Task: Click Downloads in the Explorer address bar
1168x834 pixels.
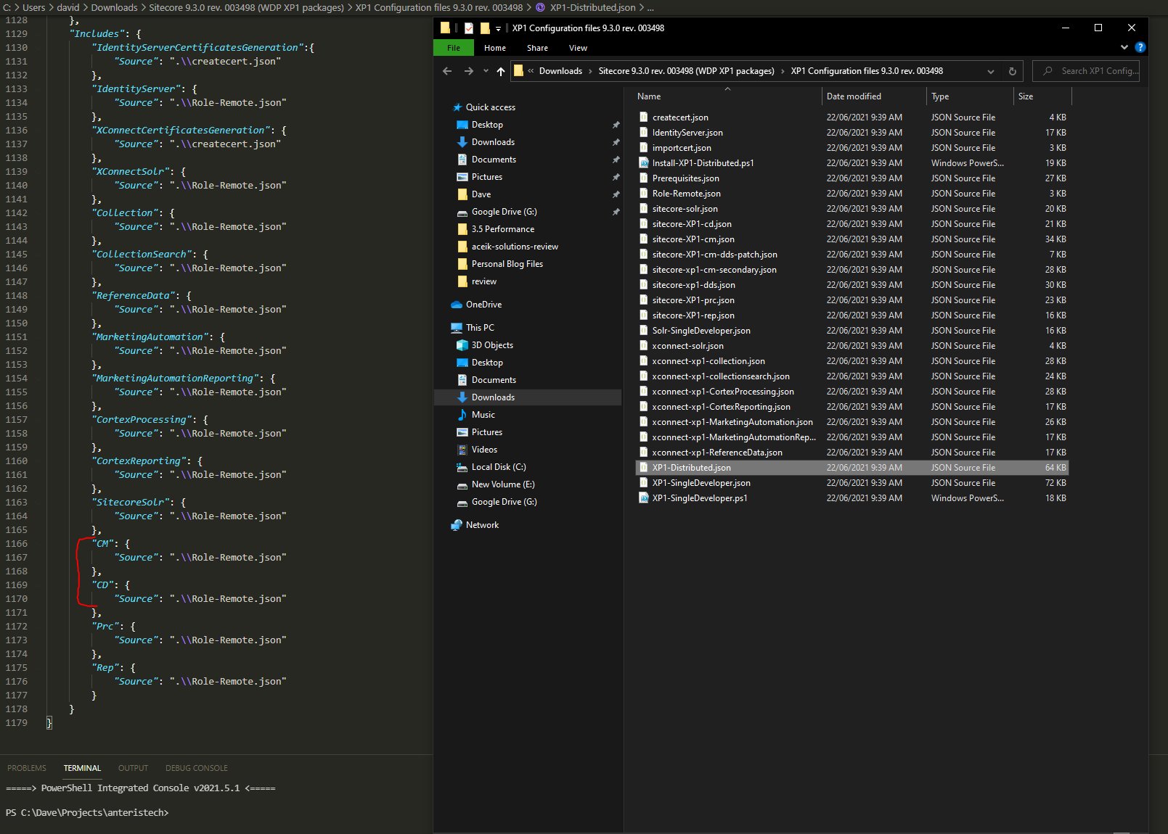Action: (x=560, y=71)
